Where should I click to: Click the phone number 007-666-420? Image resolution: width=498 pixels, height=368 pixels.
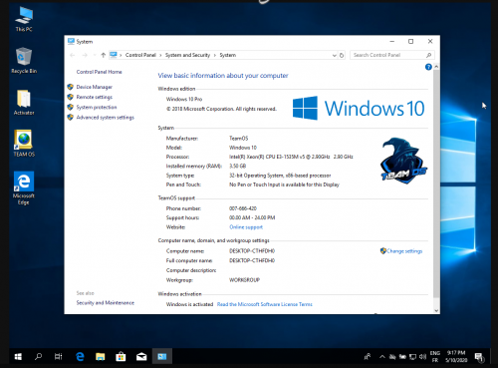[243, 208]
